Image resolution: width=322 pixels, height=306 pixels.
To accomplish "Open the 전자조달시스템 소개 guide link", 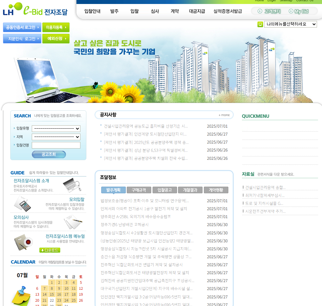I will click(31, 181).
